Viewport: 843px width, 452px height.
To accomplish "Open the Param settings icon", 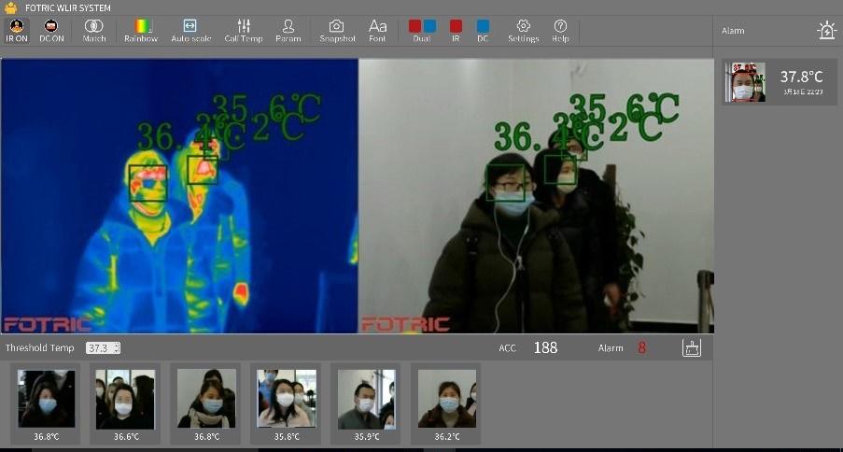I will [288, 31].
